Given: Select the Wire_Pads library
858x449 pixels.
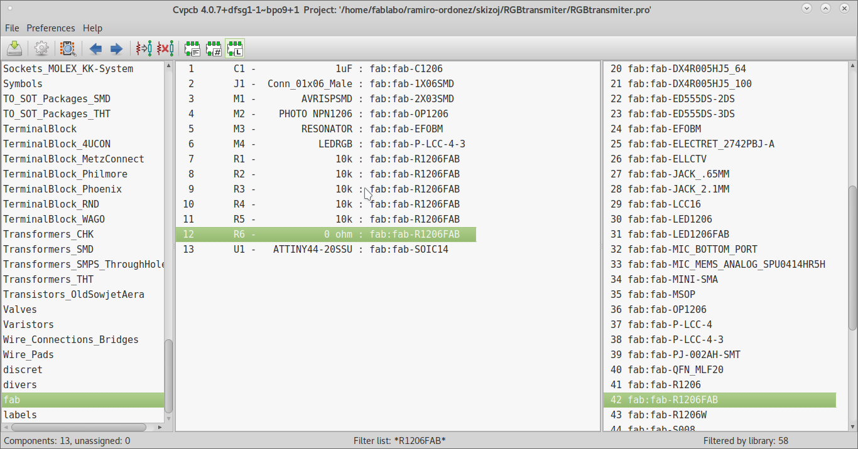Looking at the screenshot, I should coord(82,354).
